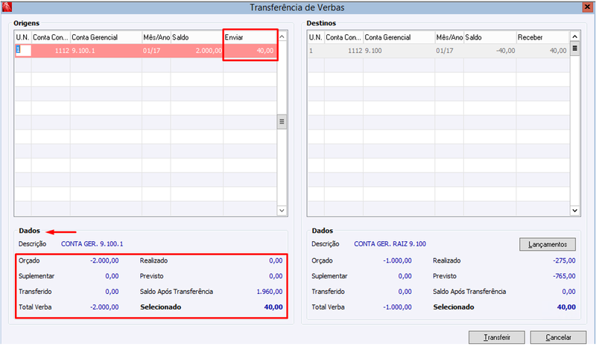Click Conta Gerencial header in Origens
Screen dimensions: 596x346
pos(106,37)
